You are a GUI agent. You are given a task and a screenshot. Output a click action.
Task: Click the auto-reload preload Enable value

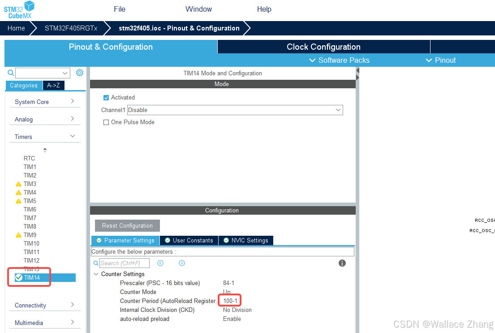(232, 319)
